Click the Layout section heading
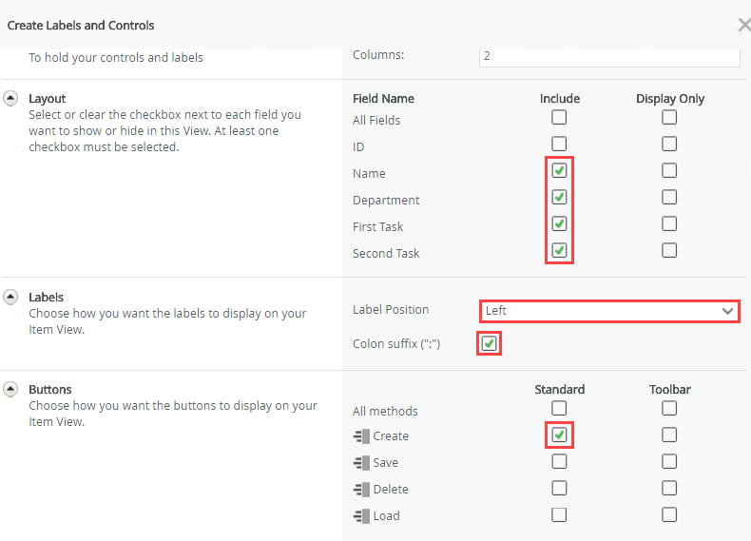 tap(47, 99)
